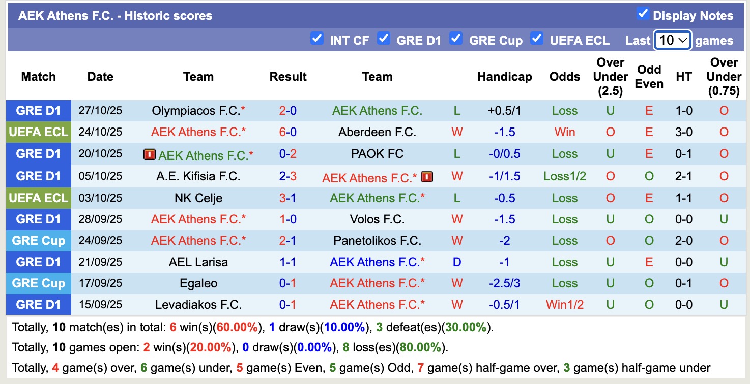Select the GRE D1 badge on the Olympiacos row
Screen dimensions: 750x384
click(38, 110)
